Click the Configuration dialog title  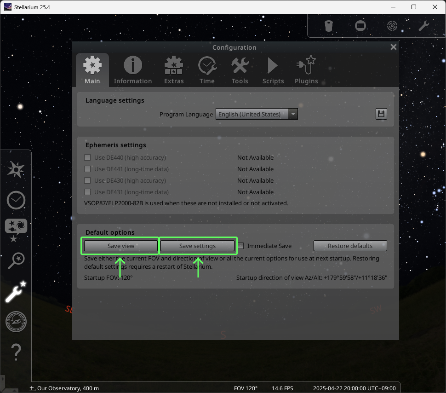pyautogui.click(x=234, y=47)
